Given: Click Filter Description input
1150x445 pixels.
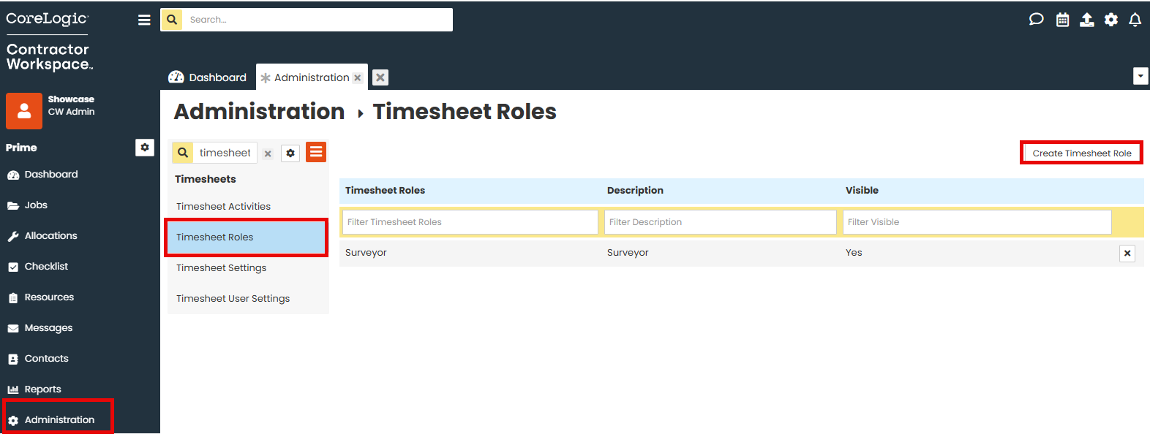Looking at the screenshot, I should coord(720,222).
